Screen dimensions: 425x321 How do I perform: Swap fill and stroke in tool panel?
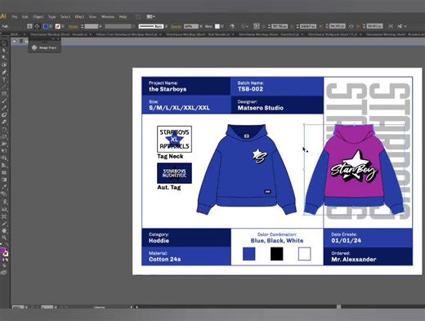point(7,245)
